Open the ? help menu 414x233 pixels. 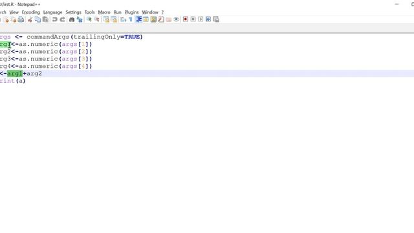coord(162,12)
